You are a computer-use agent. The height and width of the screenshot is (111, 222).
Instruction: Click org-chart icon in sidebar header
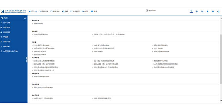(x=25, y=18)
